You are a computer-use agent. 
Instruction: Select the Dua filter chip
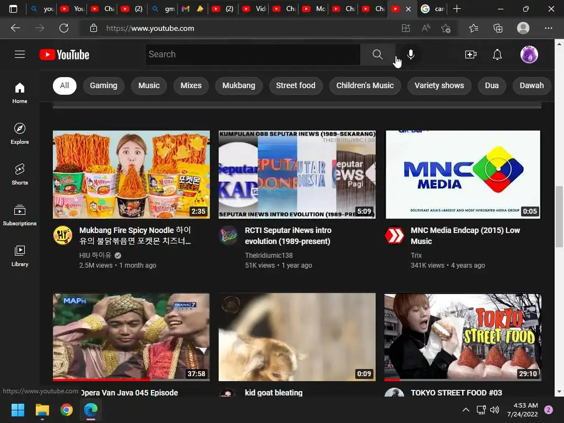(x=492, y=85)
